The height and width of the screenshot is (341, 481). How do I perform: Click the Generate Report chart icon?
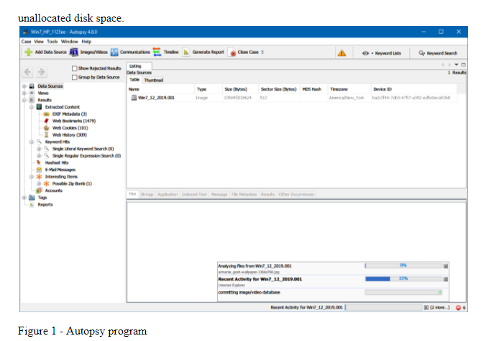pos(186,53)
